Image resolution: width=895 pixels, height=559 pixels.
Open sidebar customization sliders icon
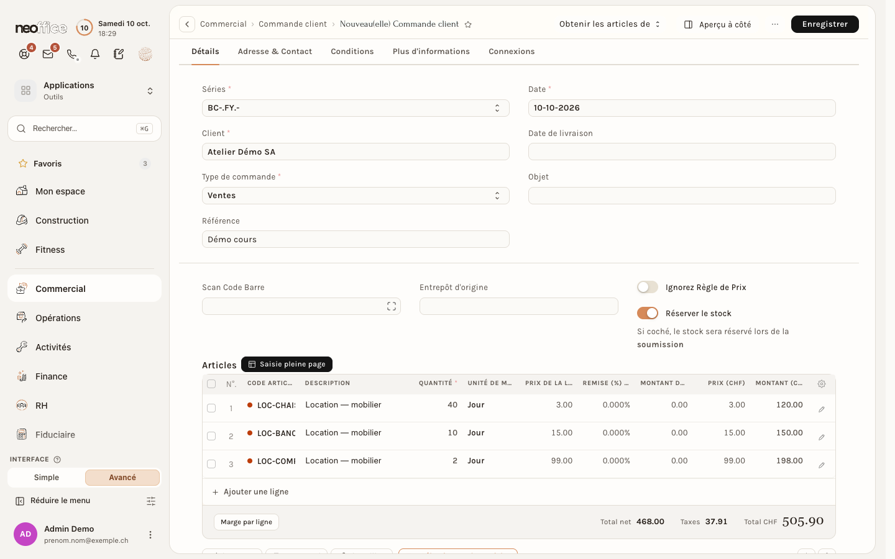click(151, 501)
